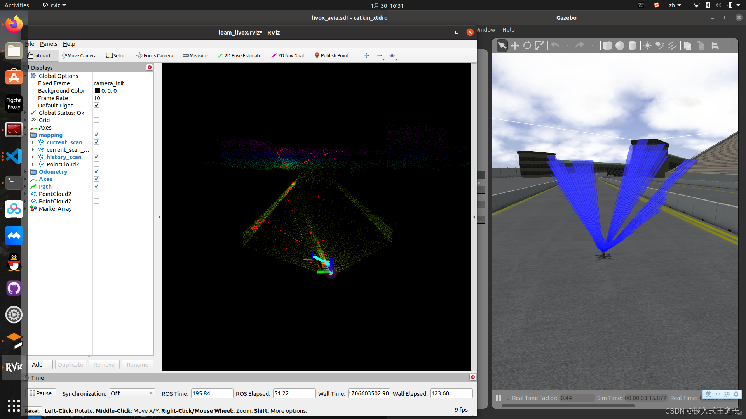Pause the Gazebo simulation

click(498, 398)
